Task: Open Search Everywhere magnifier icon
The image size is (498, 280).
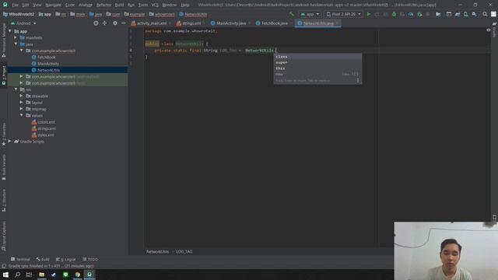Action: click(x=485, y=14)
